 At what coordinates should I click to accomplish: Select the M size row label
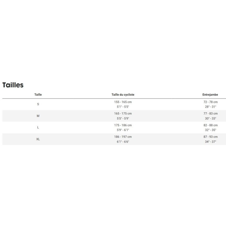point(38,116)
